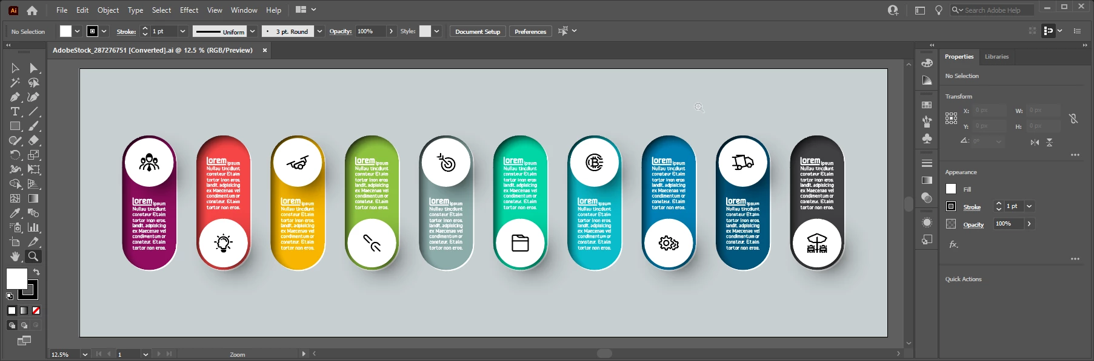Viewport: 1094px width, 361px height.
Task: Click the Stroke swatch in Appearance
Action: 951,206
